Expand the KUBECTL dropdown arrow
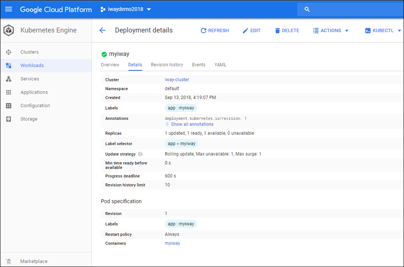Screen dimensions: 404x267 click(x=399, y=31)
